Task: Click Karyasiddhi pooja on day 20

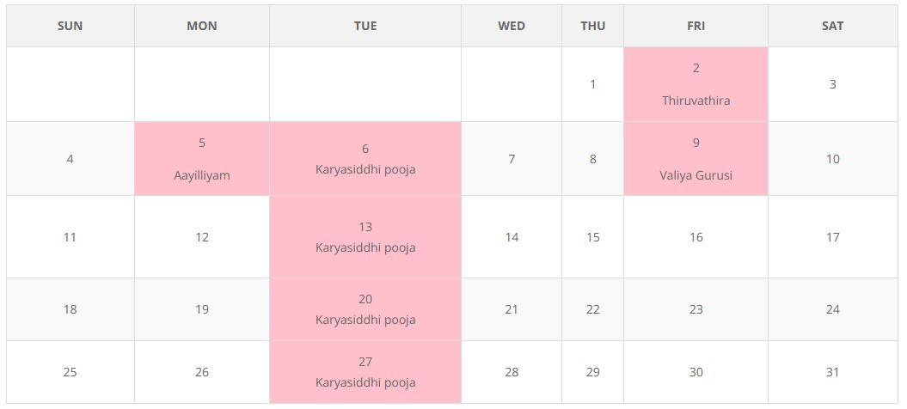Action: click(x=365, y=320)
